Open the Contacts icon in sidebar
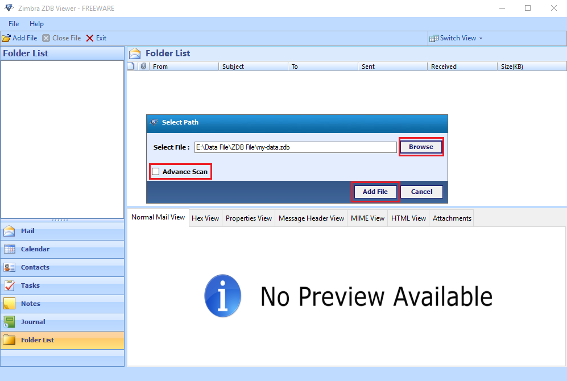 coord(9,267)
